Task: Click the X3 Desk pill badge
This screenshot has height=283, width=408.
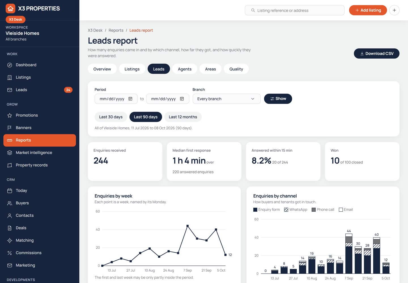Action: [16, 20]
